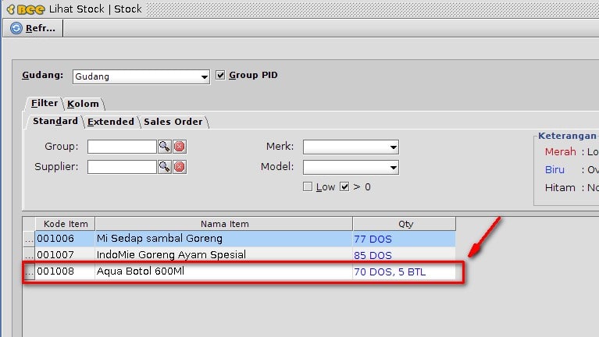Viewport: 599px width, 337px height.
Task: Click the search icon beside Group field
Action: click(164, 147)
